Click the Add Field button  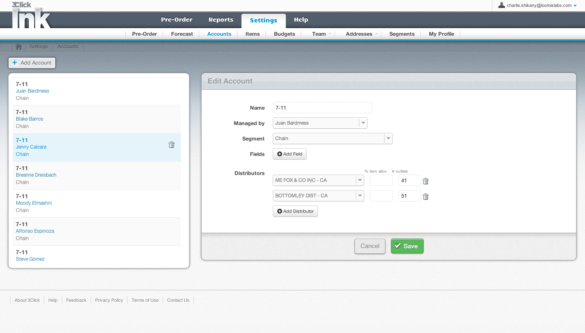point(289,154)
